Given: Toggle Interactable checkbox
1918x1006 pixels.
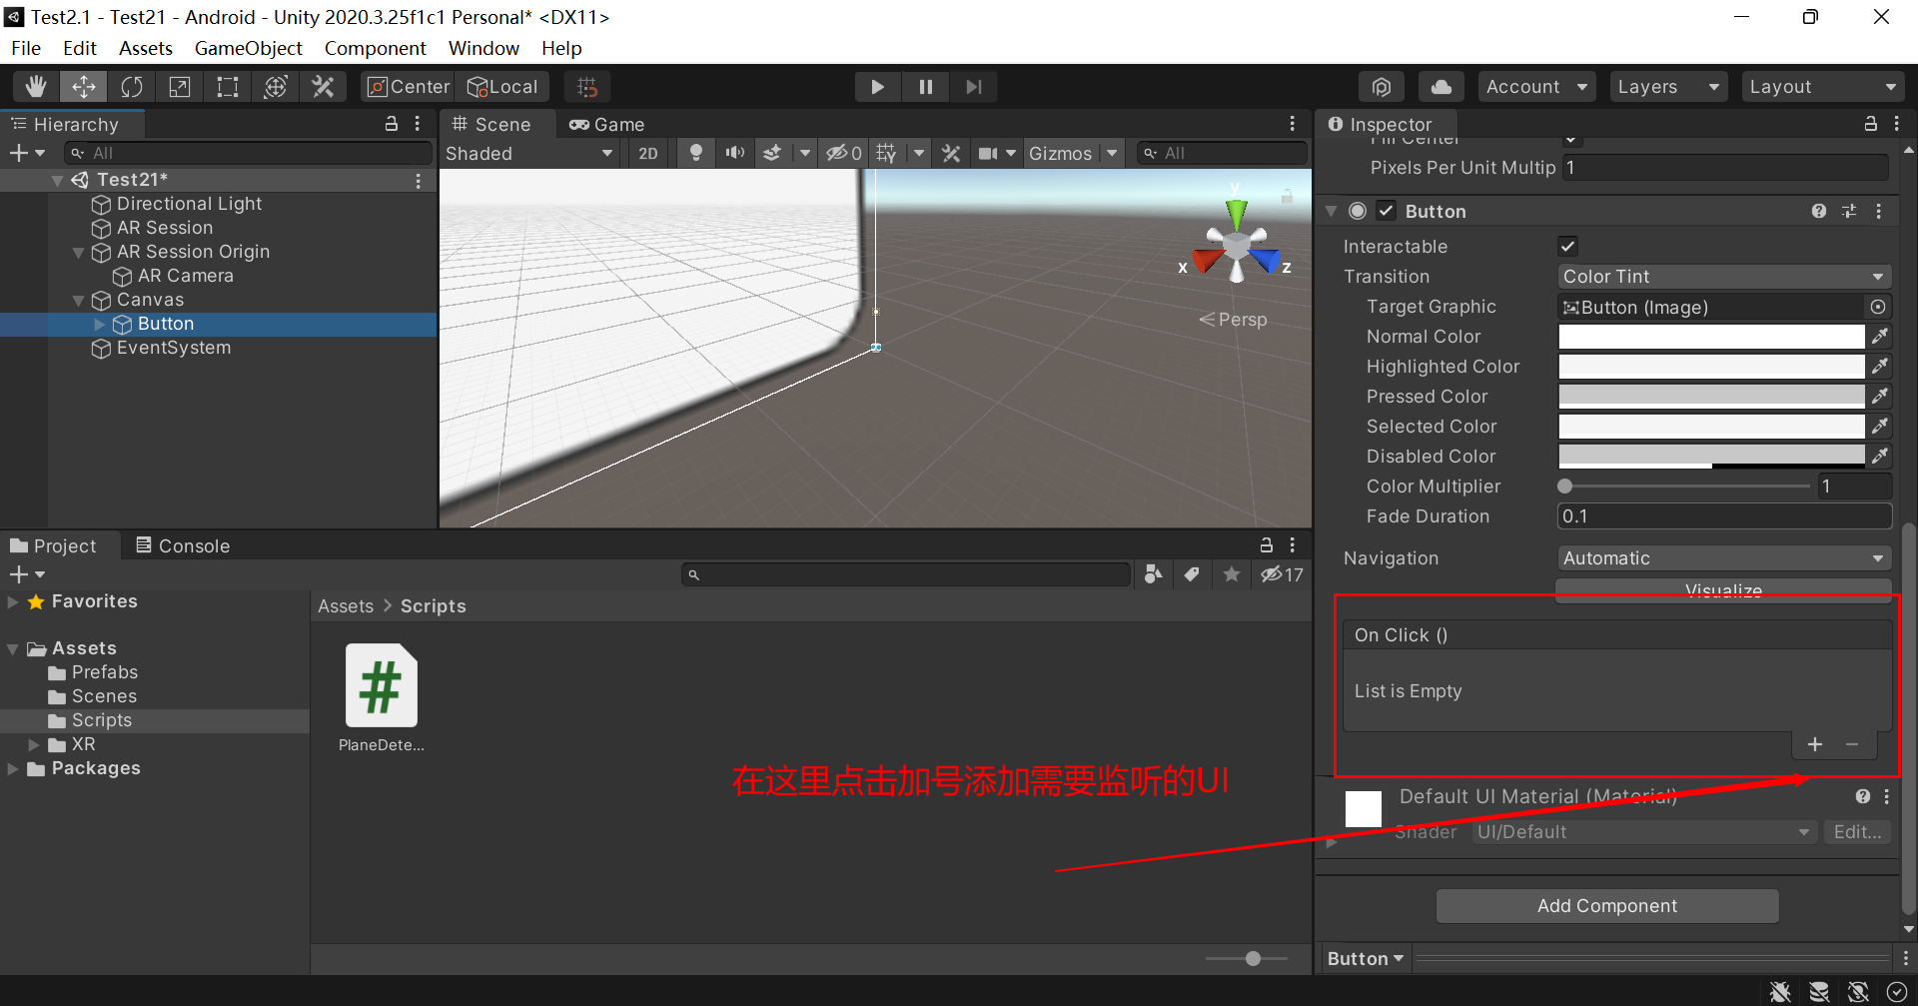Looking at the screenshot, I should (1568, 246).
